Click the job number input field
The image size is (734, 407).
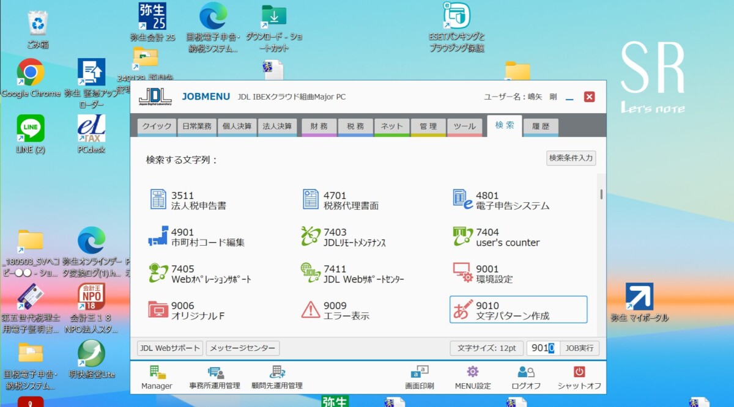click(543, 348)
